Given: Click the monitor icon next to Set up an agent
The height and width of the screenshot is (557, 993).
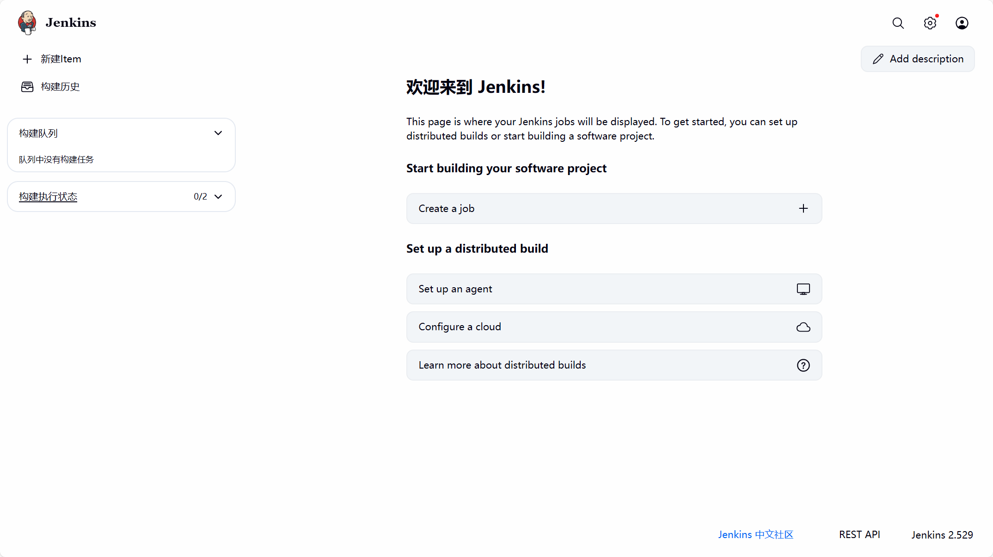Looking at the screenshot, I should pyautogui.click(x=803, y=289).
